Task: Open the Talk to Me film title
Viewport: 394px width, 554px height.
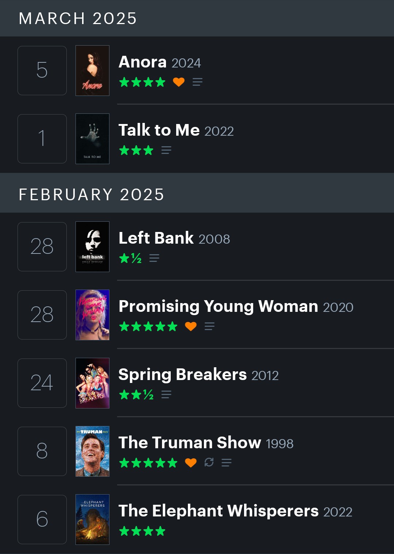Action: (159, 130)
